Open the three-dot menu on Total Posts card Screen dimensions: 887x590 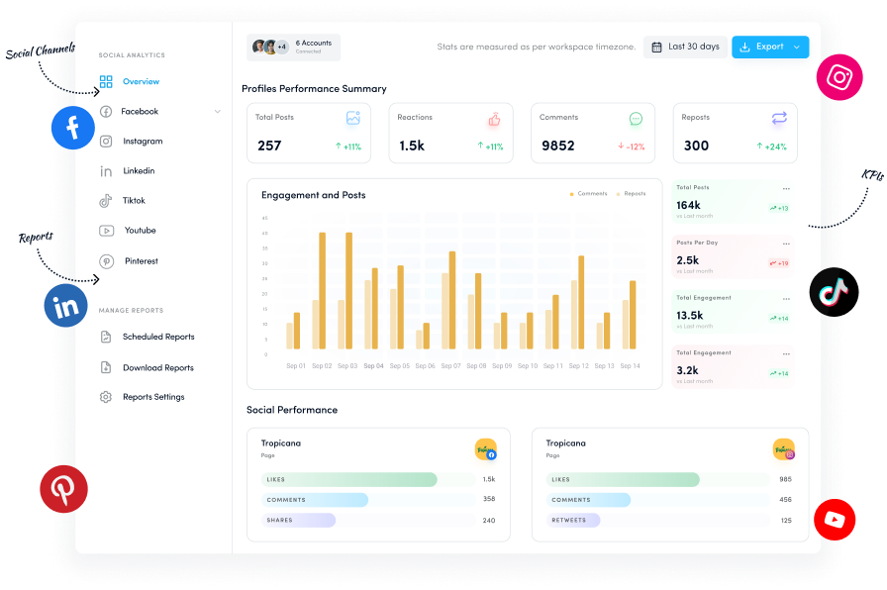point(785,188)
